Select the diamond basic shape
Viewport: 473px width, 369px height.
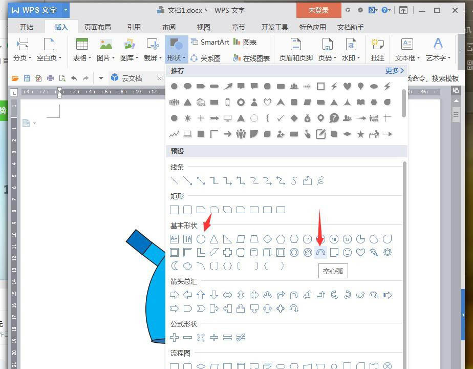[267, 239]
